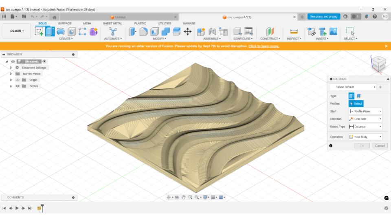This screenshot has width=391, height=220.
Task: Activate the Select window tool
Action: (x=350, y=31)
